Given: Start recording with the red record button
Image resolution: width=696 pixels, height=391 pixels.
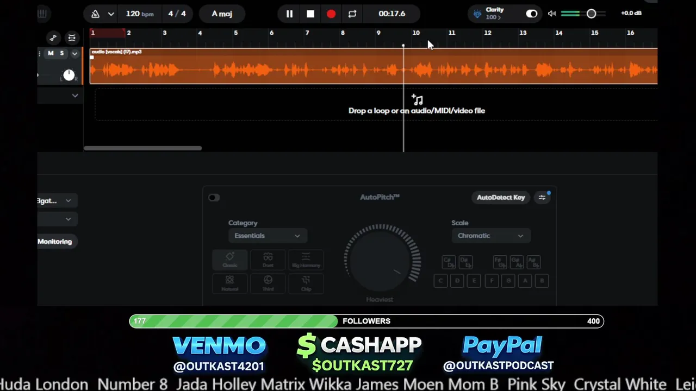Looking at the screenshot, I should [331, 14].
